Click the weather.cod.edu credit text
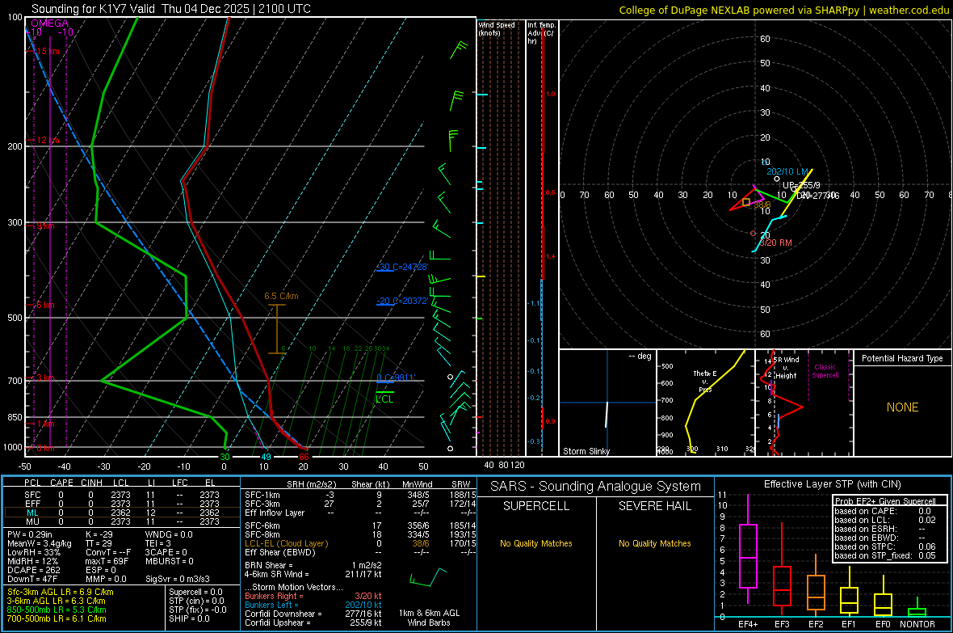Viewport: 953px width, 633px height. coord(909,10)
